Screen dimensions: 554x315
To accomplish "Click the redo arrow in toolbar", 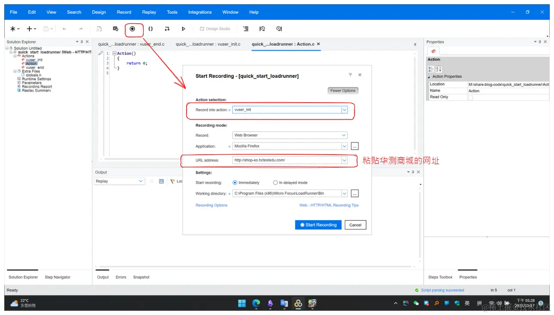I will click(81, 29).
